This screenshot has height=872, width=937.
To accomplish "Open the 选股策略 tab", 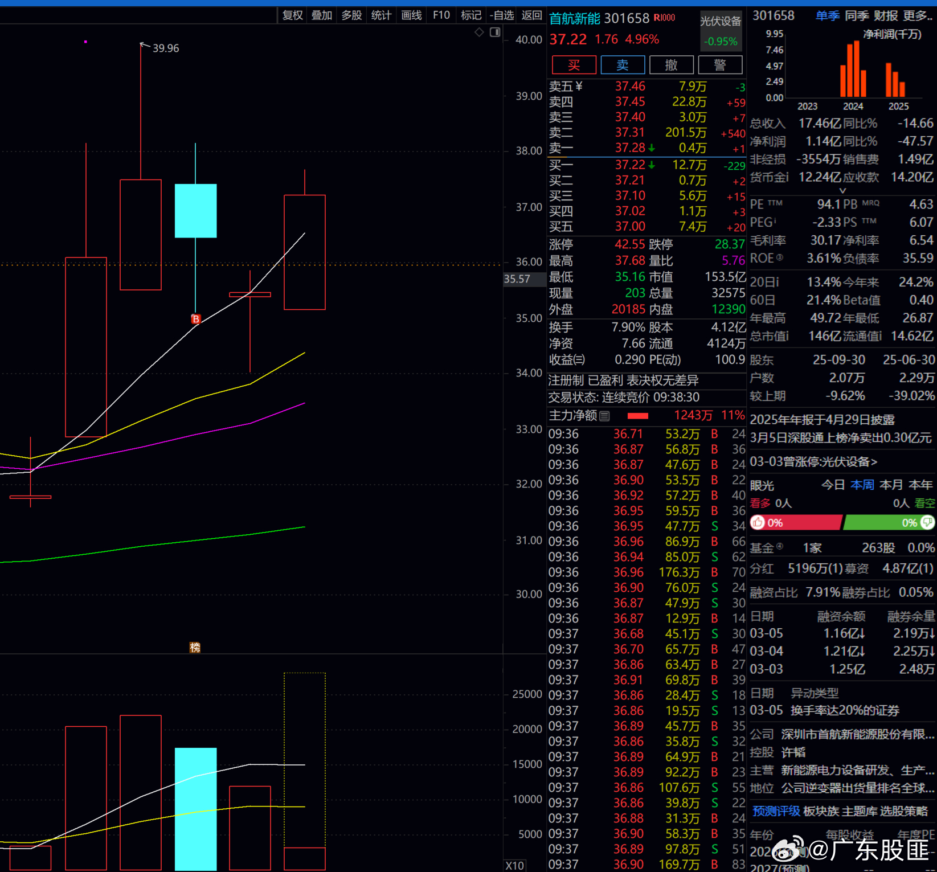I will click(904, 811).
